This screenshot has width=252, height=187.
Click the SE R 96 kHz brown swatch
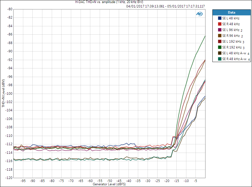coord(220,35)
